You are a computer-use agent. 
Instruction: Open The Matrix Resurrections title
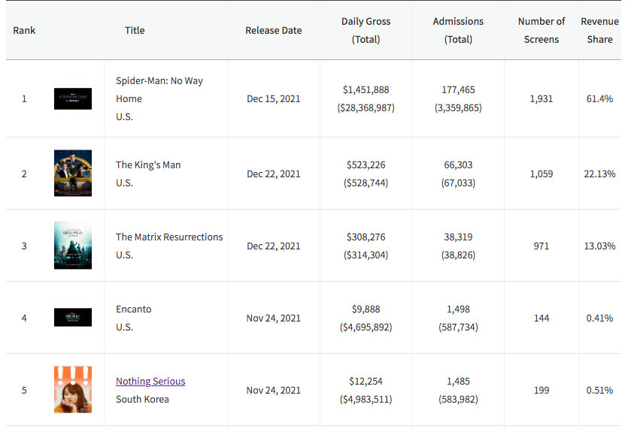169,237
